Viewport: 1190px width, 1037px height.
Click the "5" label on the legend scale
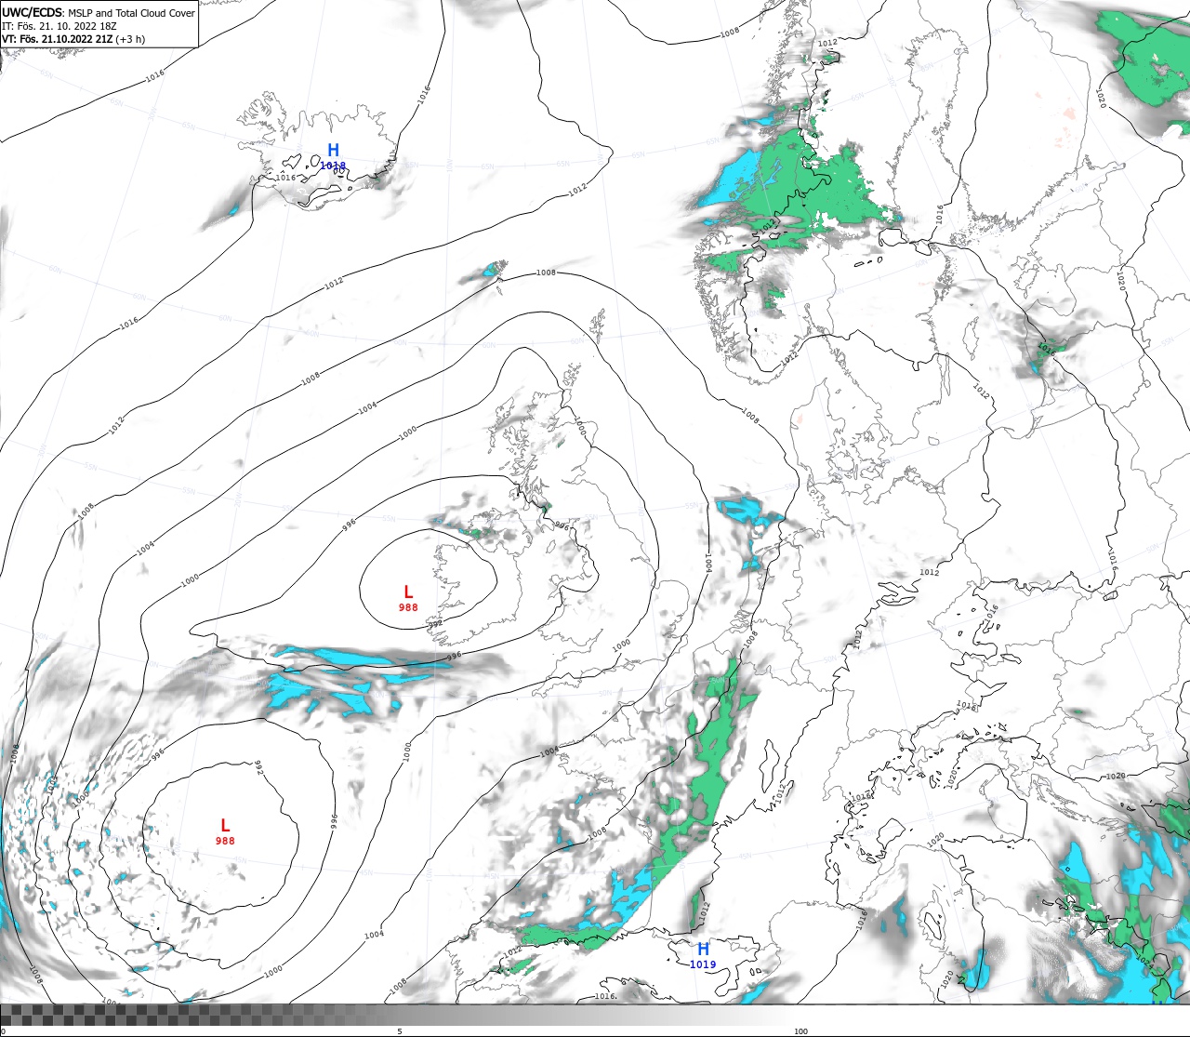400,1030
